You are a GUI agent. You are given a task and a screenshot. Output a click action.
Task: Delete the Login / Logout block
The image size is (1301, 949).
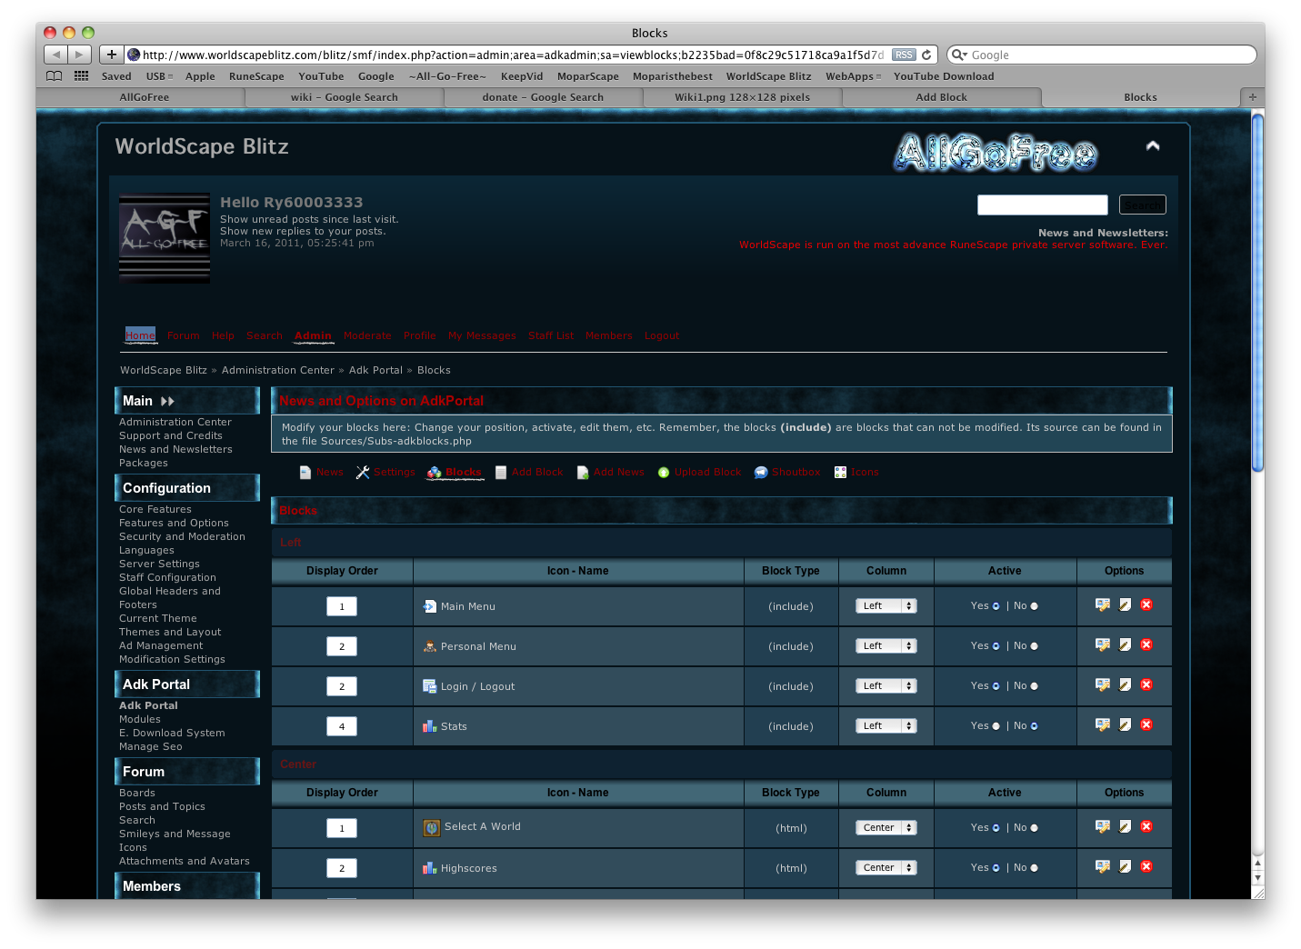pos(1146,685)
